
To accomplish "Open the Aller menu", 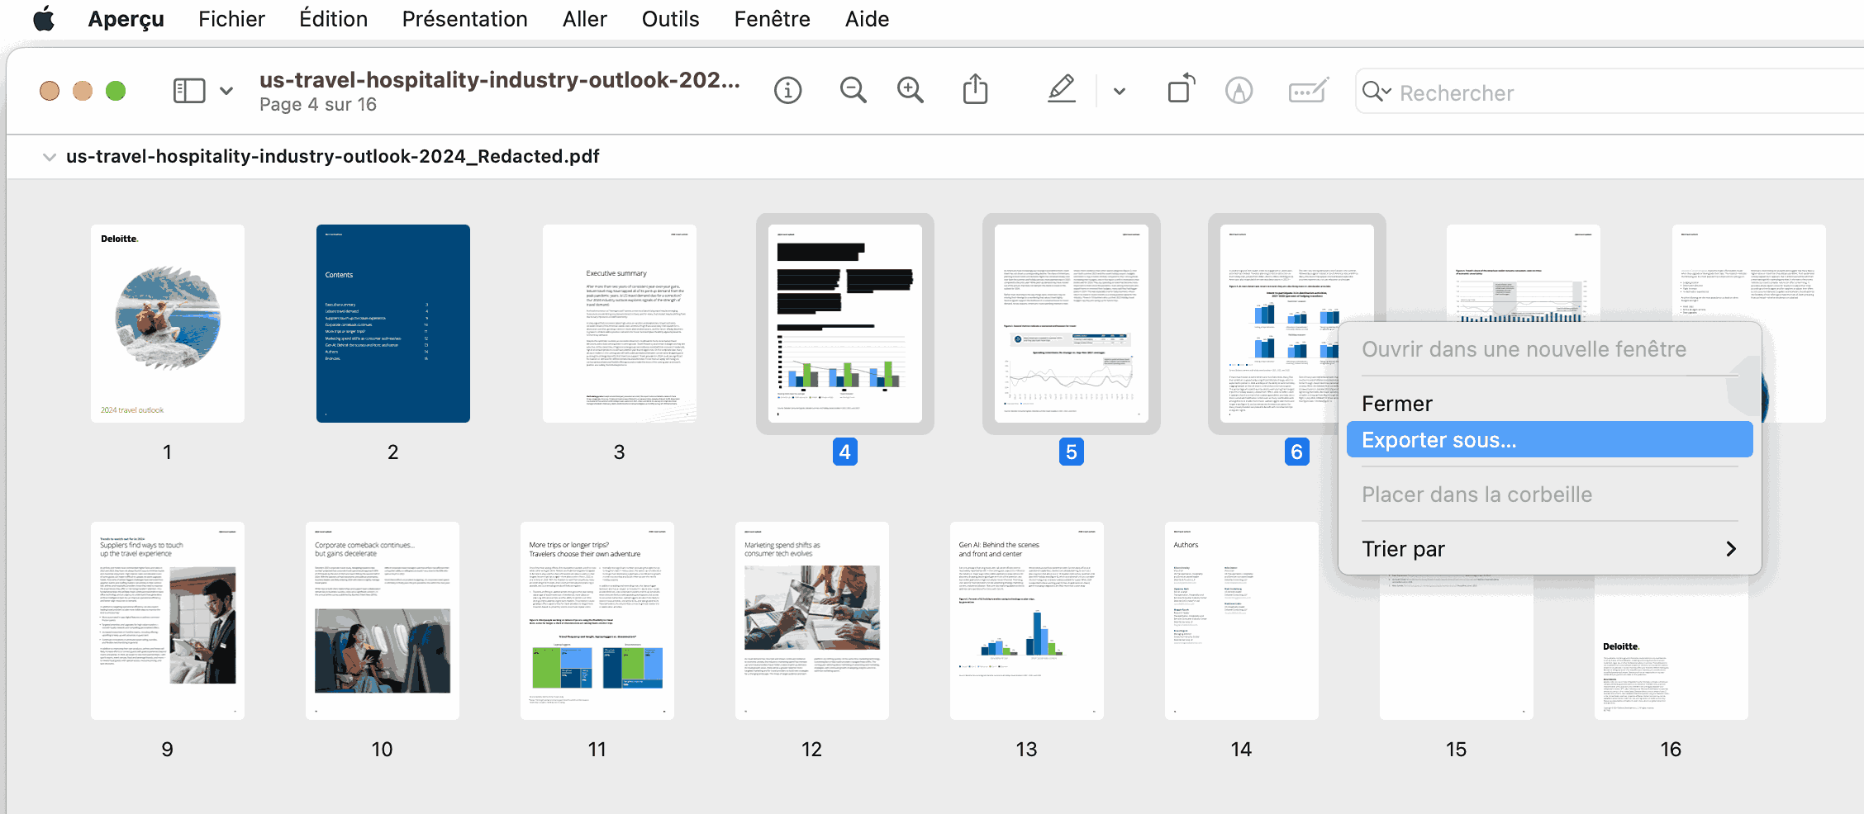I will pyautogui.click(x=584, y=18).
